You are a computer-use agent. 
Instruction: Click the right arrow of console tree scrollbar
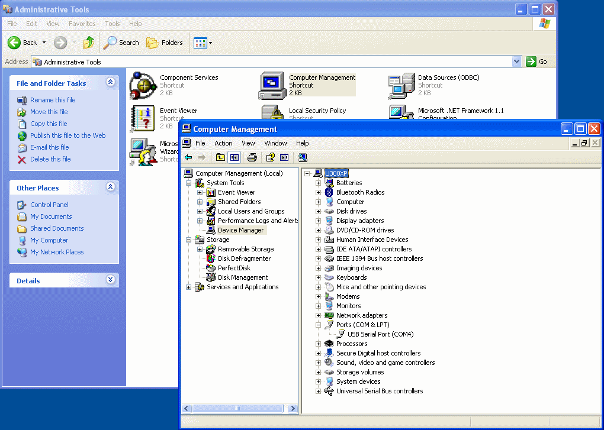pyautogui.click(x=293, y=408)
